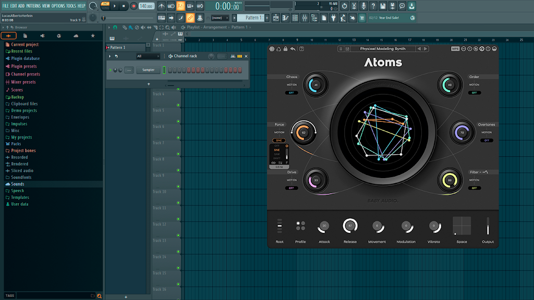Select the browser cloud tab icon

(x=76, y=35)
